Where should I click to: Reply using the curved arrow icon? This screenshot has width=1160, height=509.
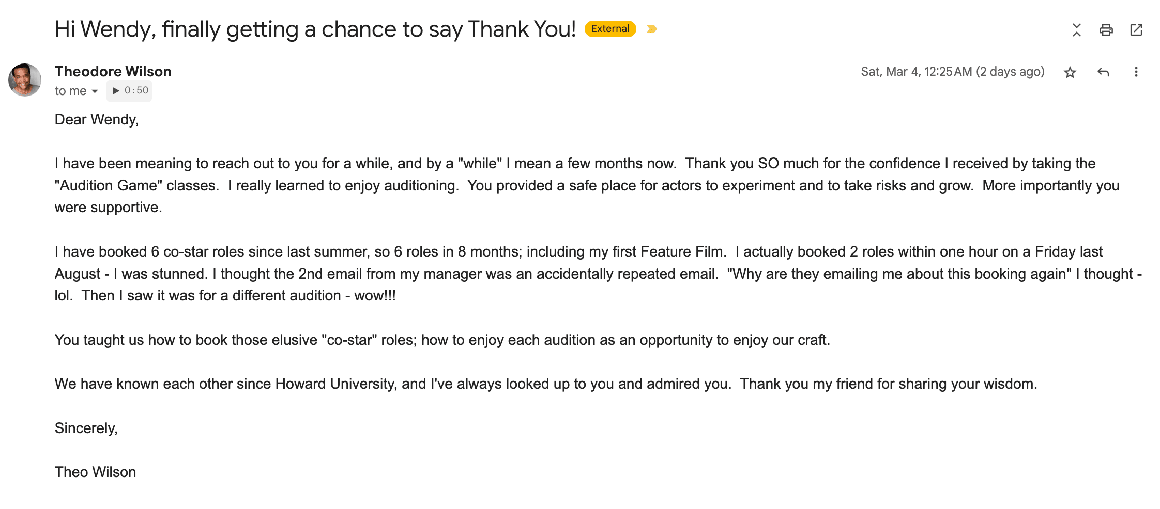(x=1103, y=72)
